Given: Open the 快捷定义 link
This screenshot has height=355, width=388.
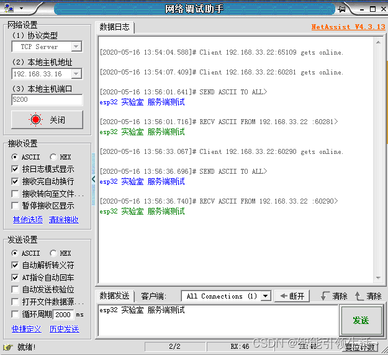Looking at the screenshot, I should (27, 329).
